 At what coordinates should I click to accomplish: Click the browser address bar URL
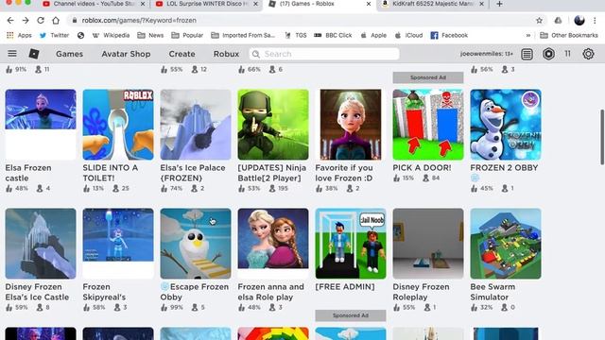click(139, 21)
